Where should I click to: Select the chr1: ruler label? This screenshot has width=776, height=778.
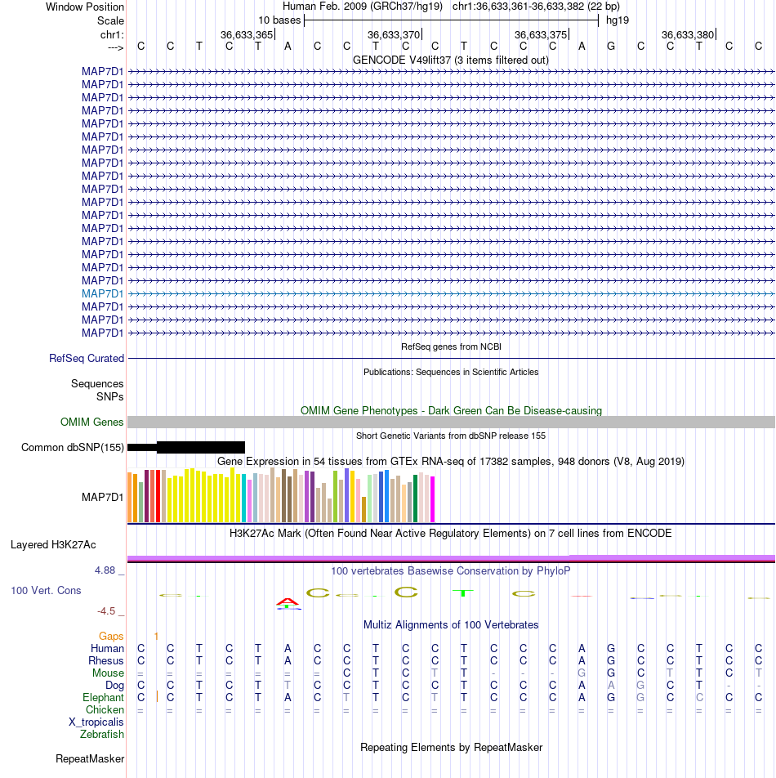pos(112,34)
